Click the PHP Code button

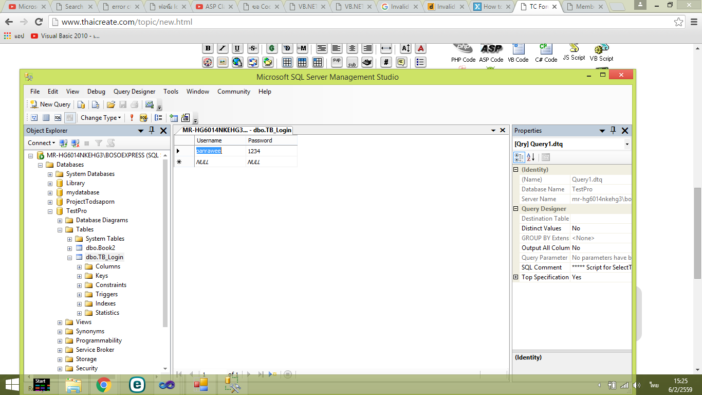(x=463, y=53)
